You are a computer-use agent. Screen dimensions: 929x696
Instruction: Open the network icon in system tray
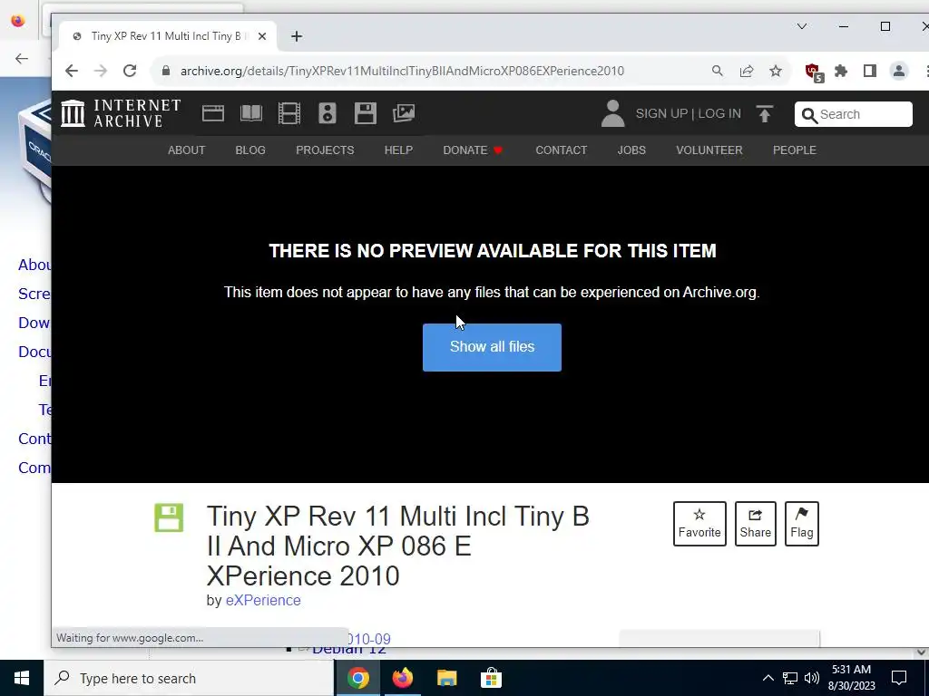click(790, 678)
